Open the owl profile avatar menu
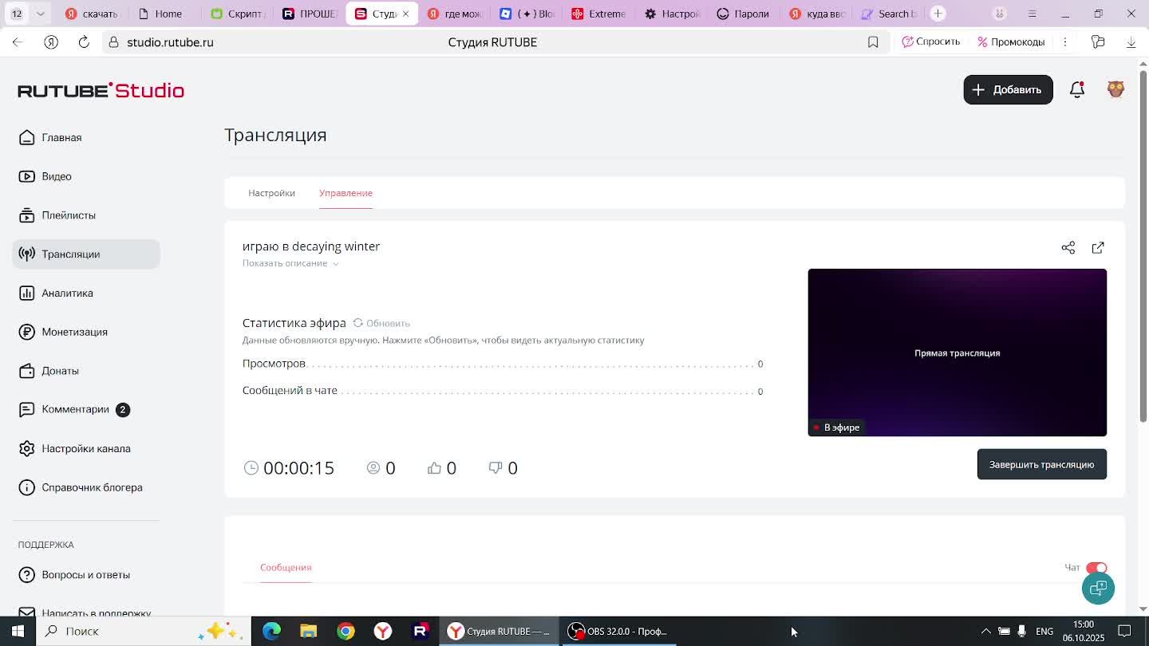The width and height of the screenshot is (1149, 646). (x=1115, y=89)
